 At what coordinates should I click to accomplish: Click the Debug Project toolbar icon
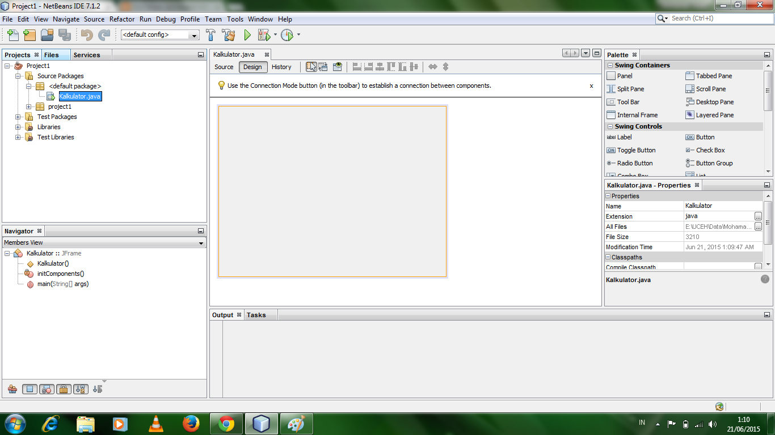click(x=264, y=35)
